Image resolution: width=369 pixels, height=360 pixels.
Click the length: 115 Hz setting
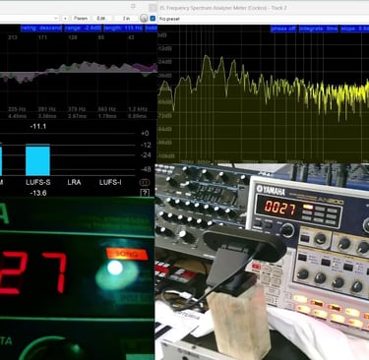pos(123,29)
